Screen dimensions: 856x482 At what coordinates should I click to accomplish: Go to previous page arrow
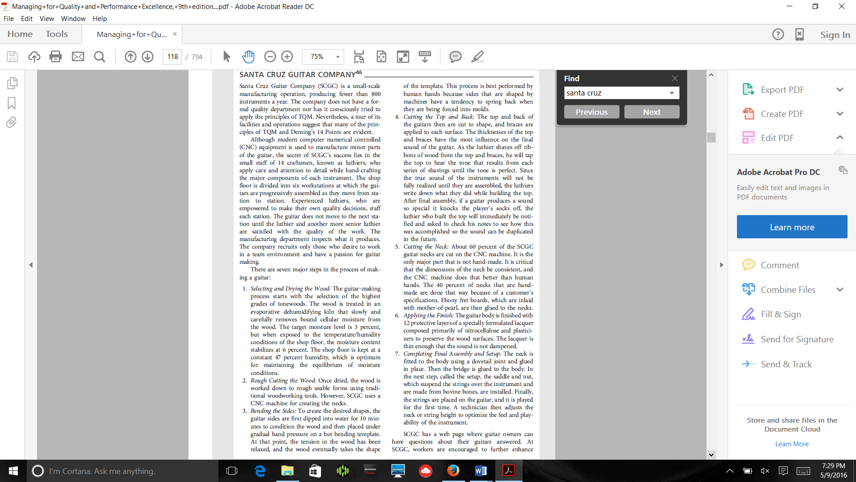(130, 57)
